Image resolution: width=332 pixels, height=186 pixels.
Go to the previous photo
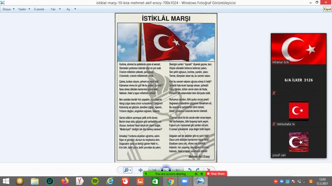click(154, 170)
